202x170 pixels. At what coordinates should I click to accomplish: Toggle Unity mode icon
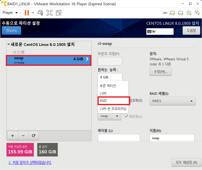(58, 13)
